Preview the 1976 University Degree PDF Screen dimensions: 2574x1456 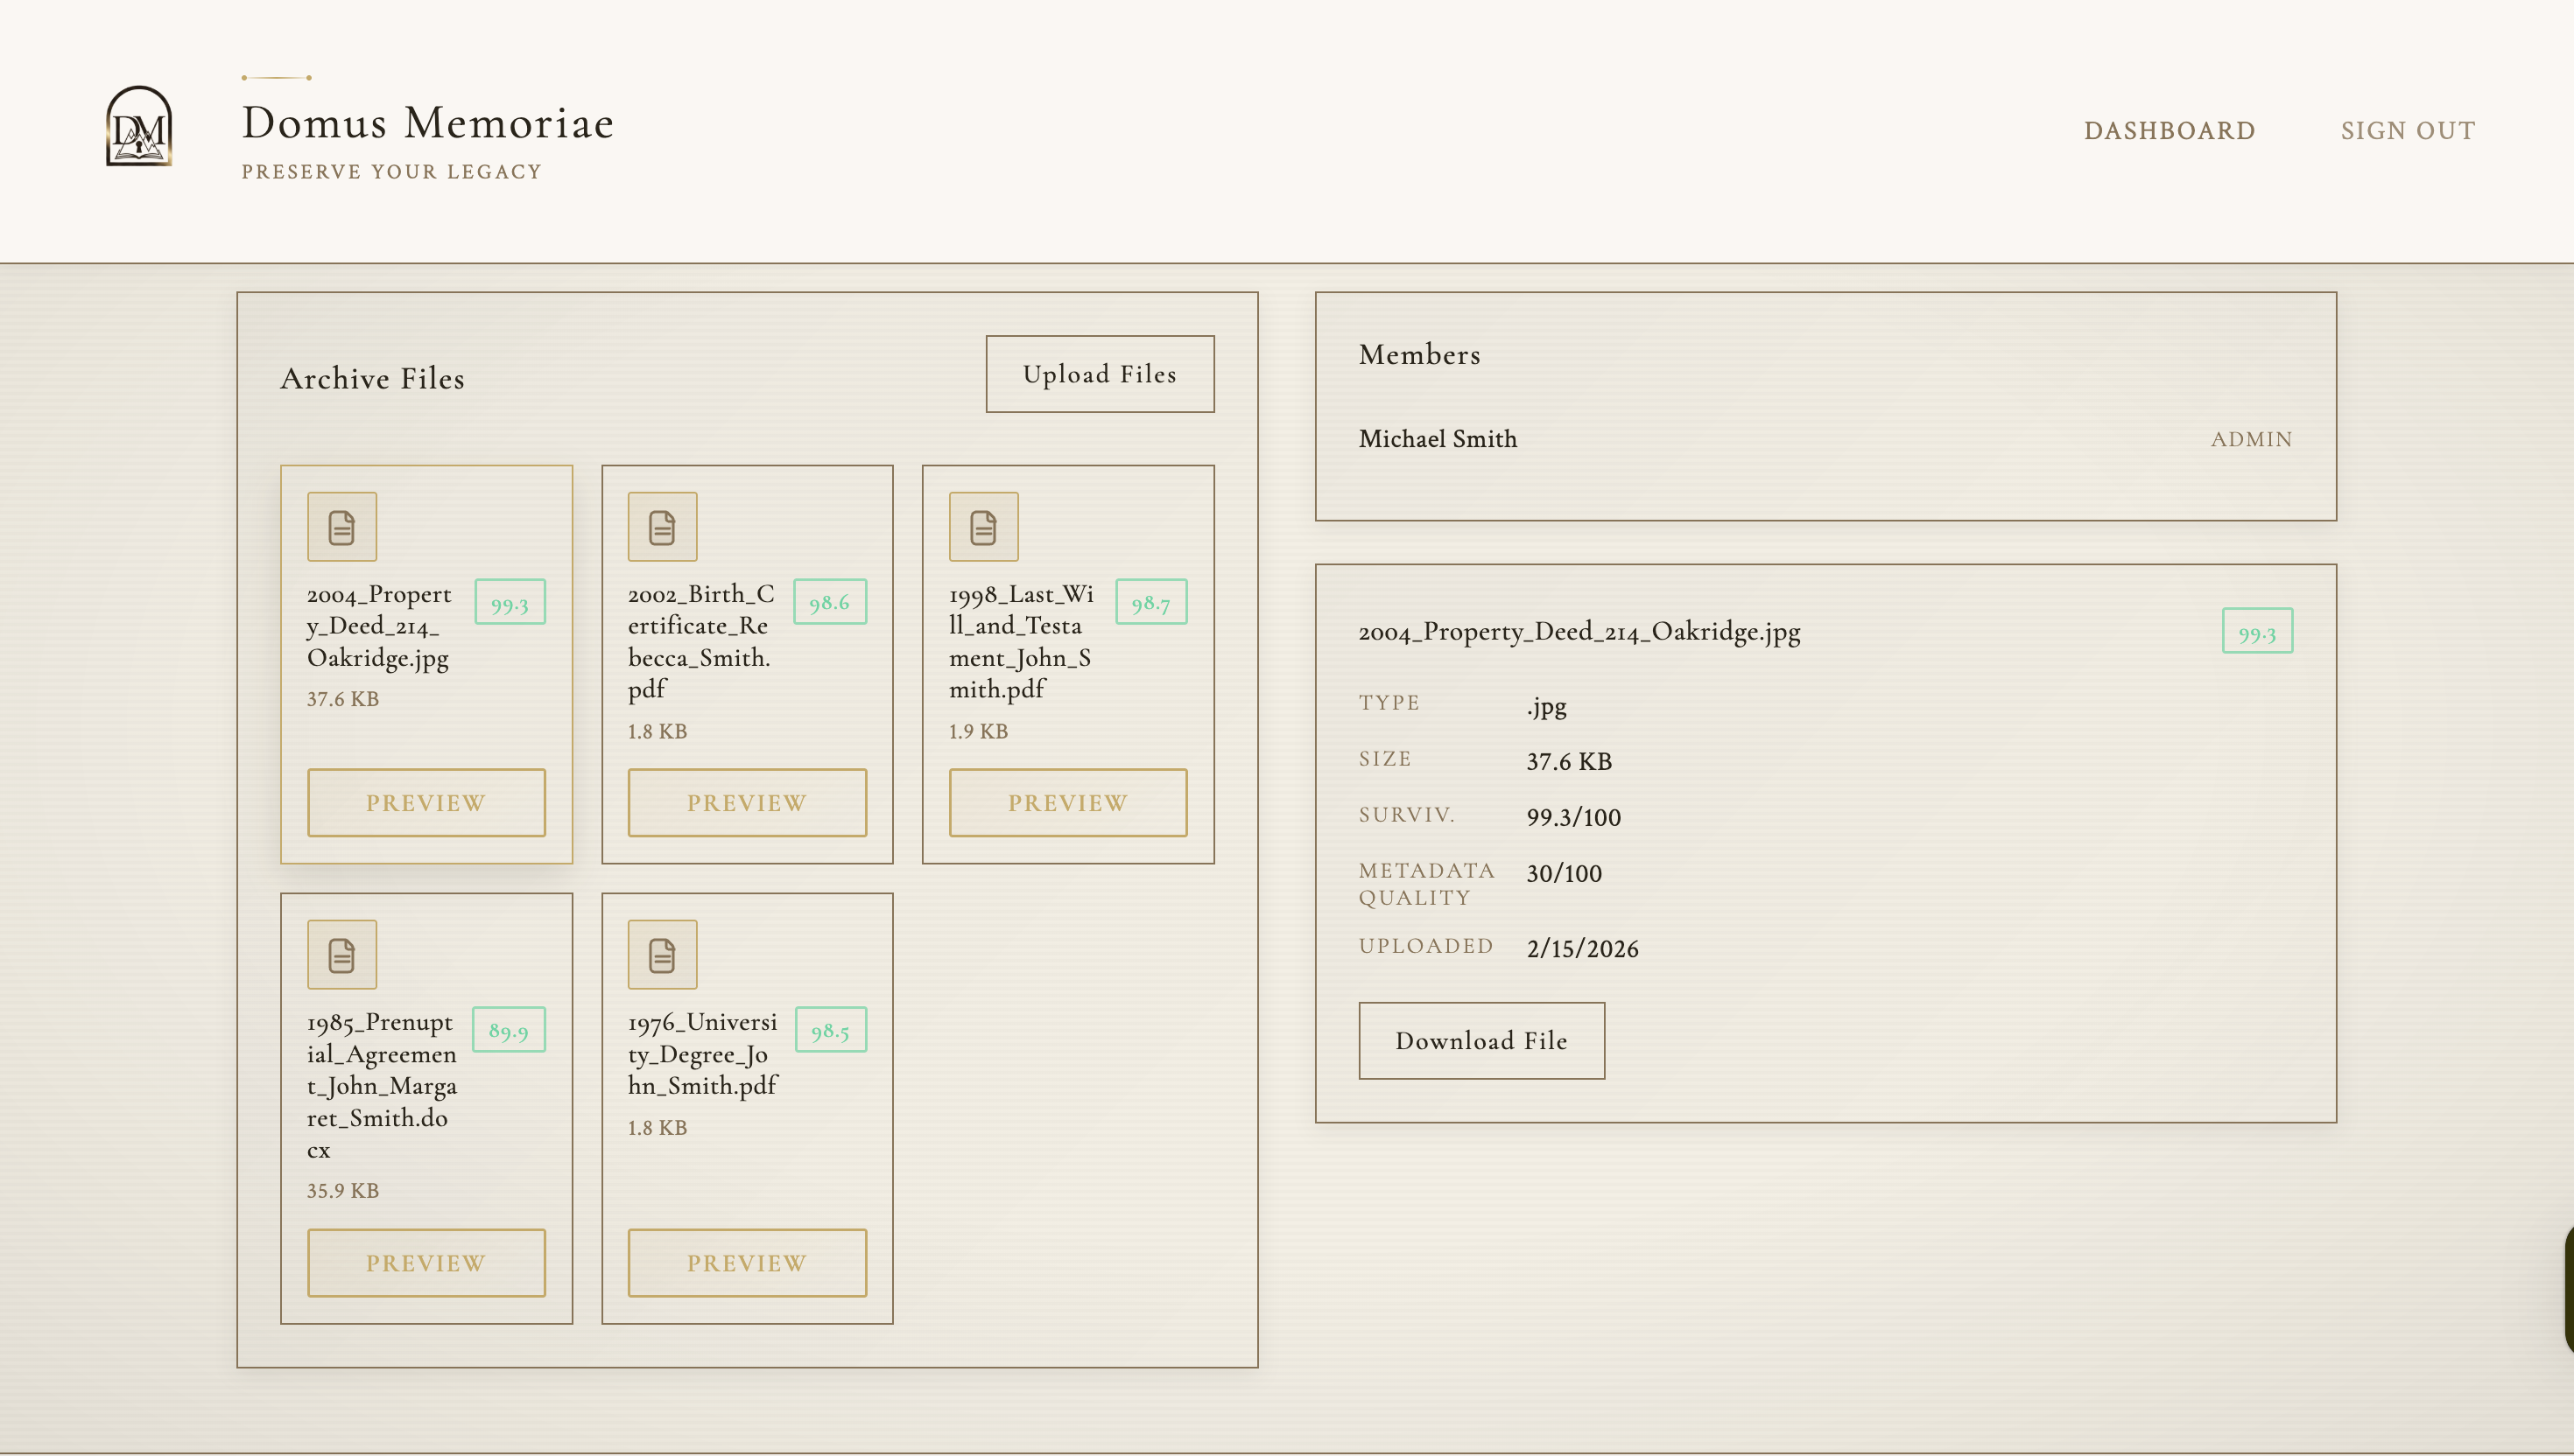[x=746, y=1262]
